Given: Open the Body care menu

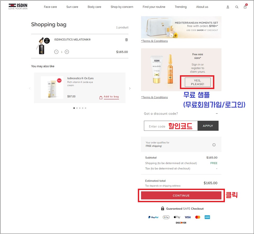Looking at the screenshot, I should (x=94, y=7).
